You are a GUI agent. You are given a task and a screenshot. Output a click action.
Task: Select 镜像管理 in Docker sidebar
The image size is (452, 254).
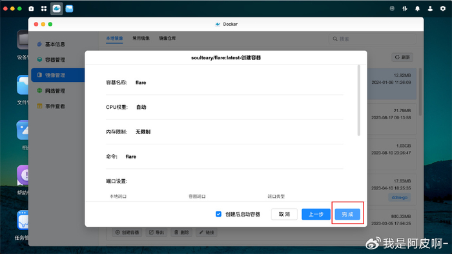click(57, 75)
